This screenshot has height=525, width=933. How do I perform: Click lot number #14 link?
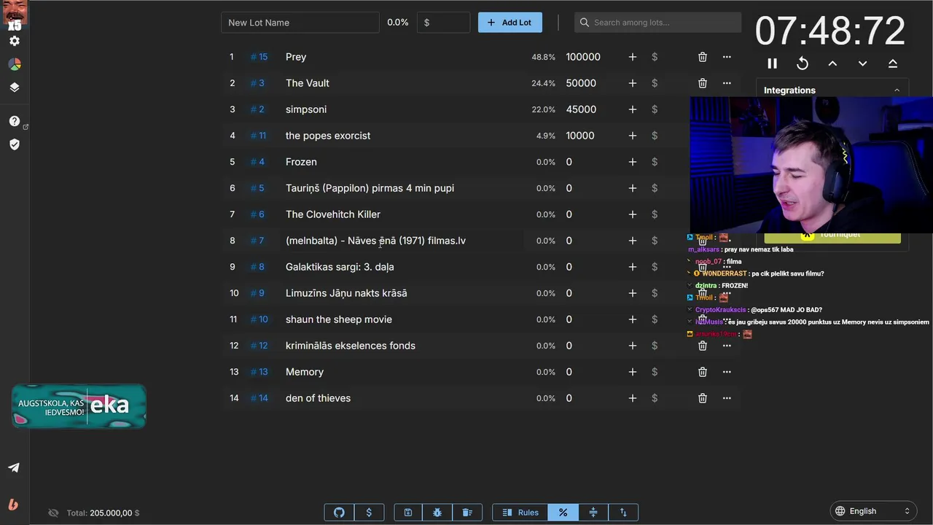pos(259,398)
